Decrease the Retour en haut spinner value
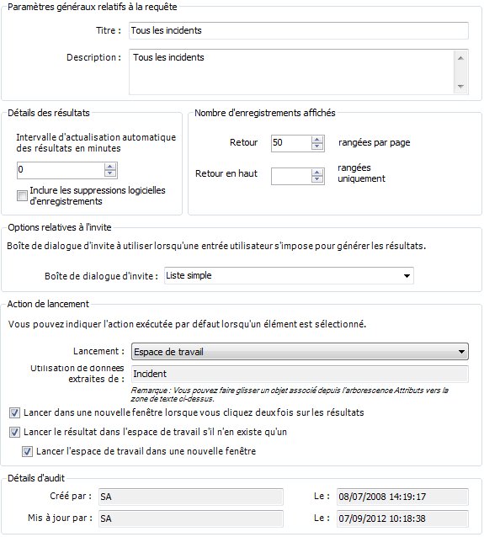This screenshot has width=484, height=537. pos(317,179)
